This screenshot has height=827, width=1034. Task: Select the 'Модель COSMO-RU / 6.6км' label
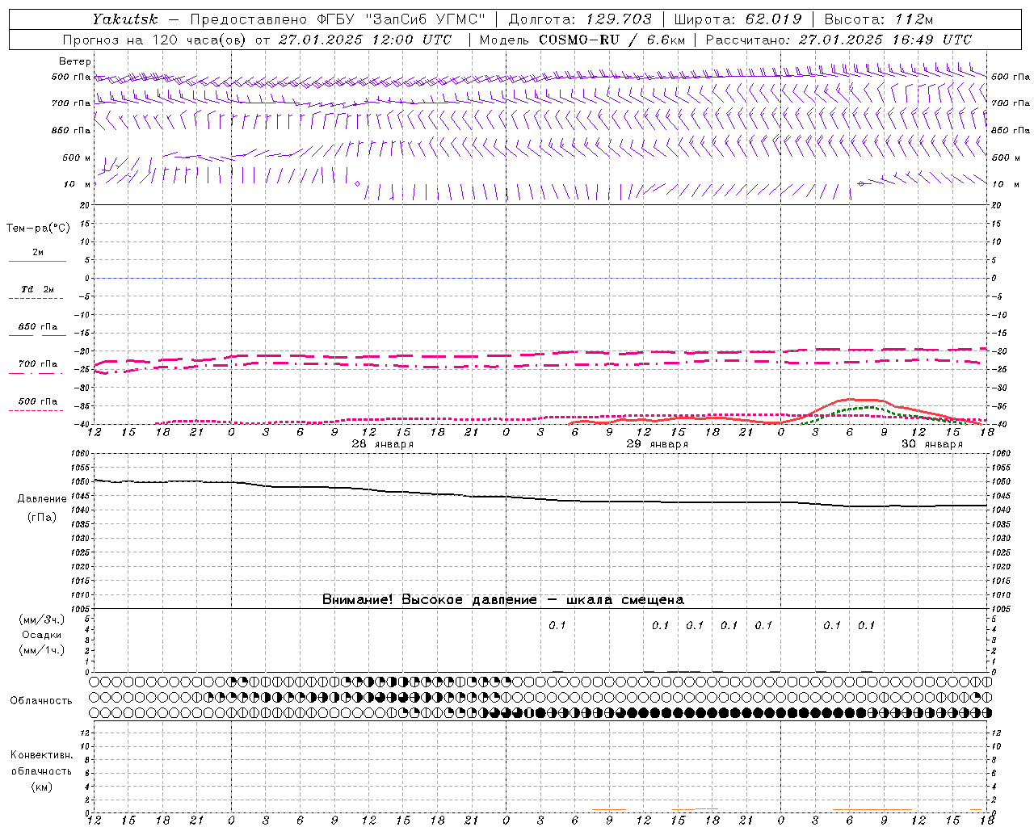coord(582,40)
